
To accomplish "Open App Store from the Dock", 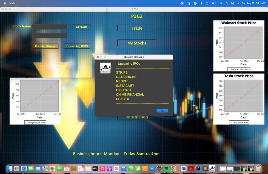I will [x=152, y=169].
